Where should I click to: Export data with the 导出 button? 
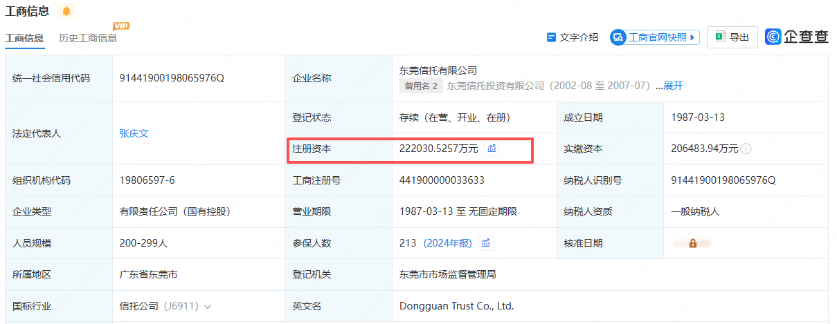coord(732,37)
